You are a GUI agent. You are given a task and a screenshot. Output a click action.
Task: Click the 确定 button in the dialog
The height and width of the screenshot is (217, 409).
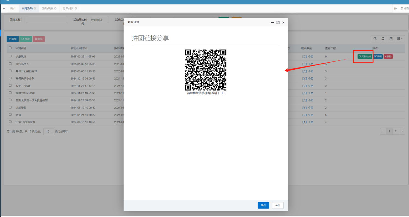[x=263, y=205]
